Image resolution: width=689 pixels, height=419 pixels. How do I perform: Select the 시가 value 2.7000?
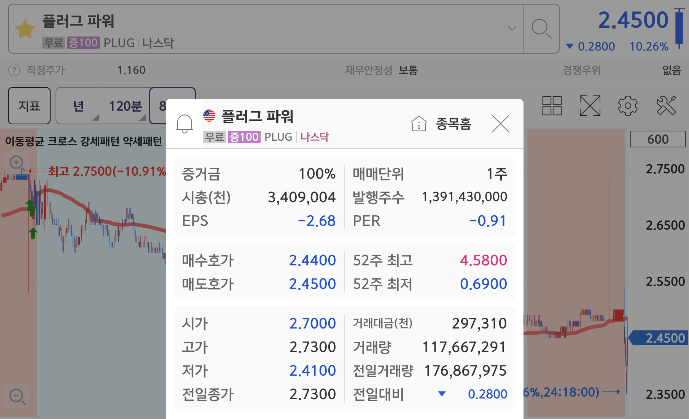click(x=312, y=324)
